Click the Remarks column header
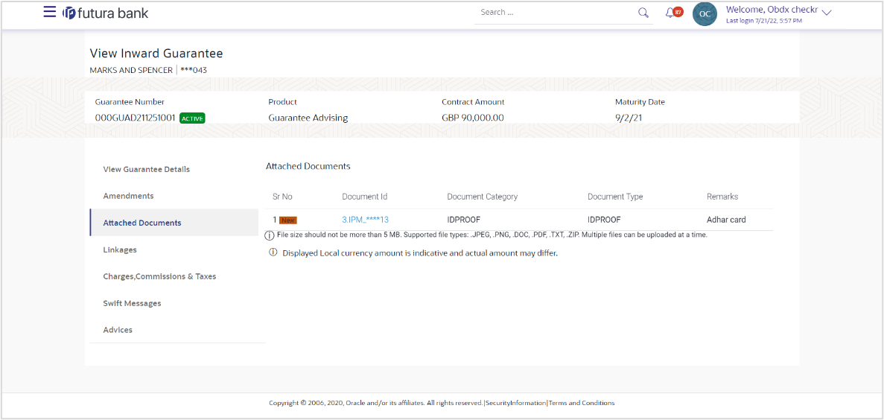Image resolution: width=884 pixels, height=420 pixels. (722, 197)
